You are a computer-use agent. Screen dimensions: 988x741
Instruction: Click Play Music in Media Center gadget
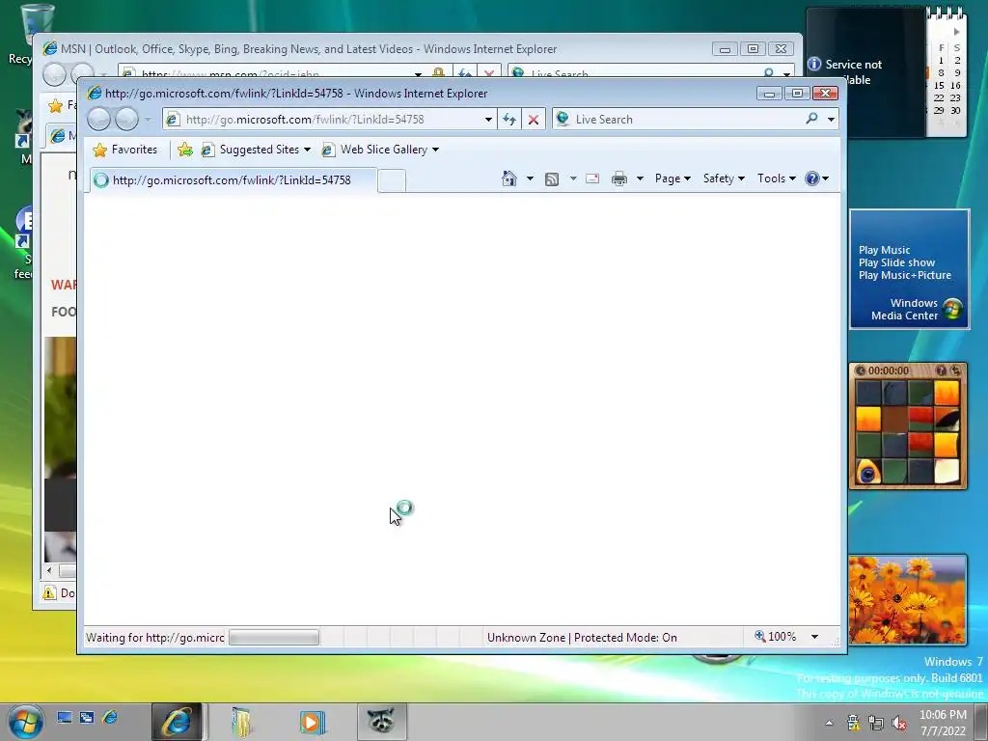pyautogui.click(x=884, y=250)
